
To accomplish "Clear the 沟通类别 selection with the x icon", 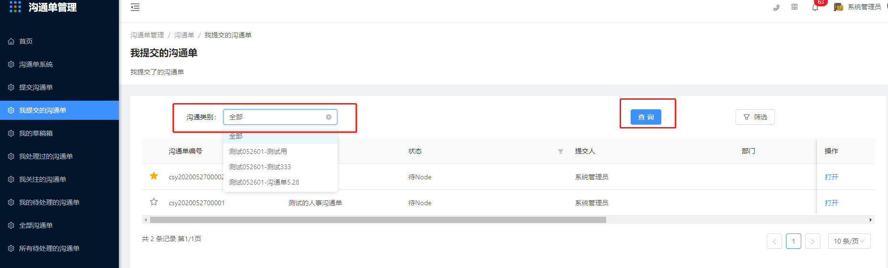I will (329, 117).
